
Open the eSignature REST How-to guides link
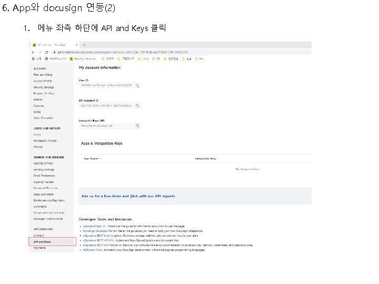pyautogui.click(x=102, y=236)
